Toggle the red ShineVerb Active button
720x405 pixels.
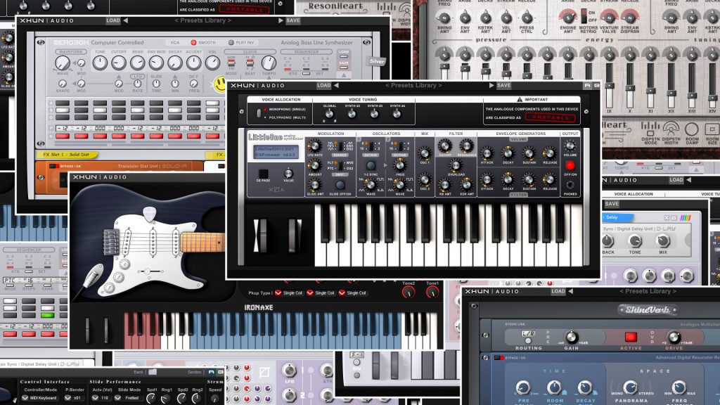pyautogui.click(x=631, y=337)
